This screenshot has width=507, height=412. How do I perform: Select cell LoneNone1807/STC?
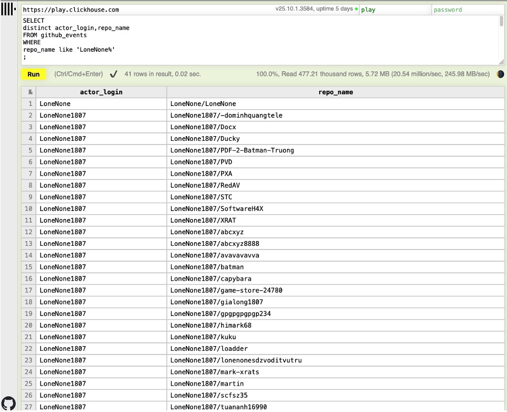(336, 197)
